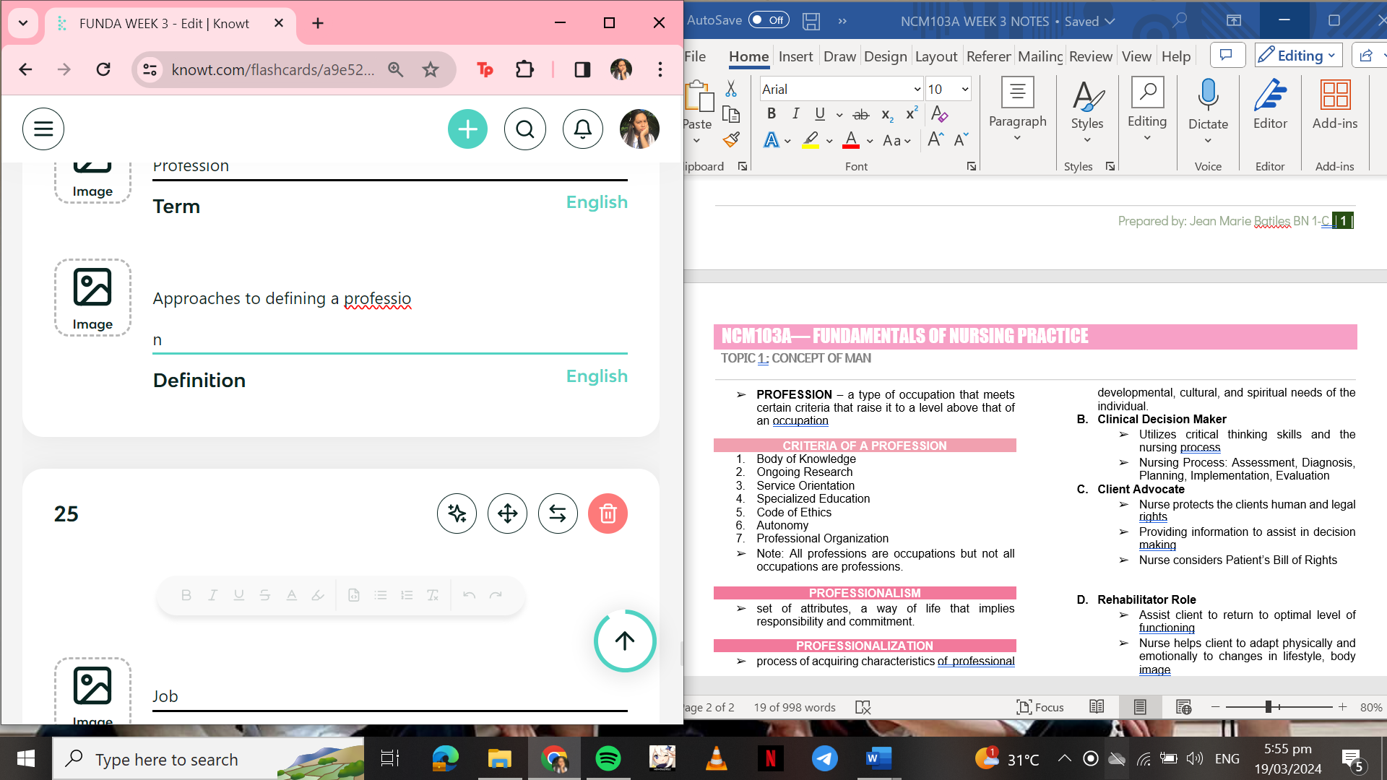Open new browser tab with plus
This screenshot has width=1387, height=780.
(318, 23)
